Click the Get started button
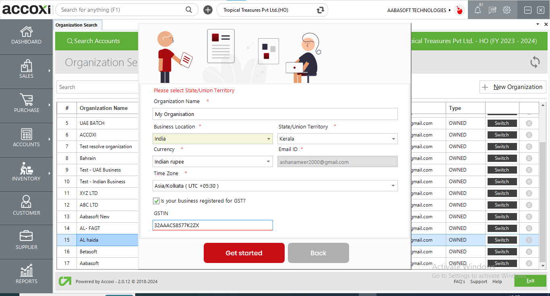This screenshot has width=550, height=296. pos(244,253)
